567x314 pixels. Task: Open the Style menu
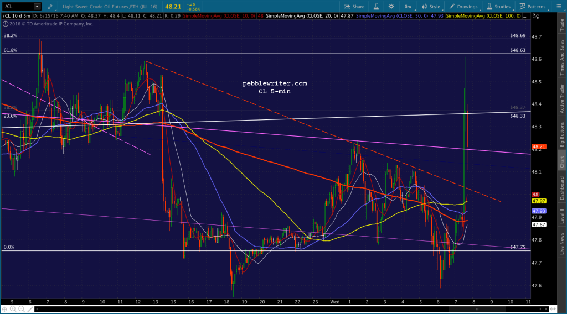(431, 7)
